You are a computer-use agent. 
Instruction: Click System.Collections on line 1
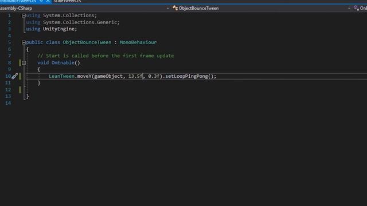tap(68, 15)
